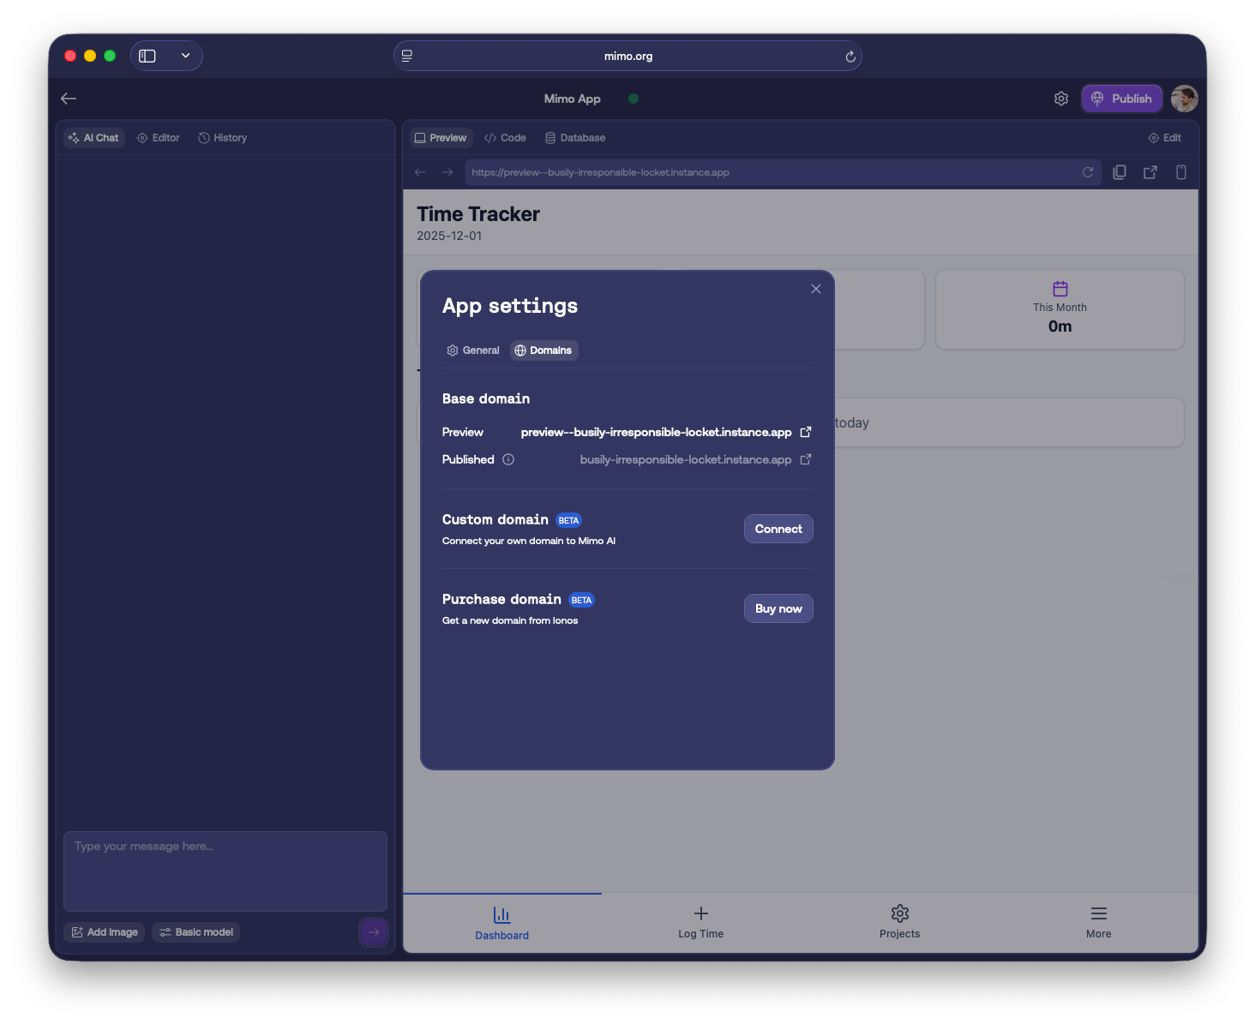Image resolution: width=1255 pixels, height=1024 pixels.
Task: Open the Database tab
Action: 574,138
